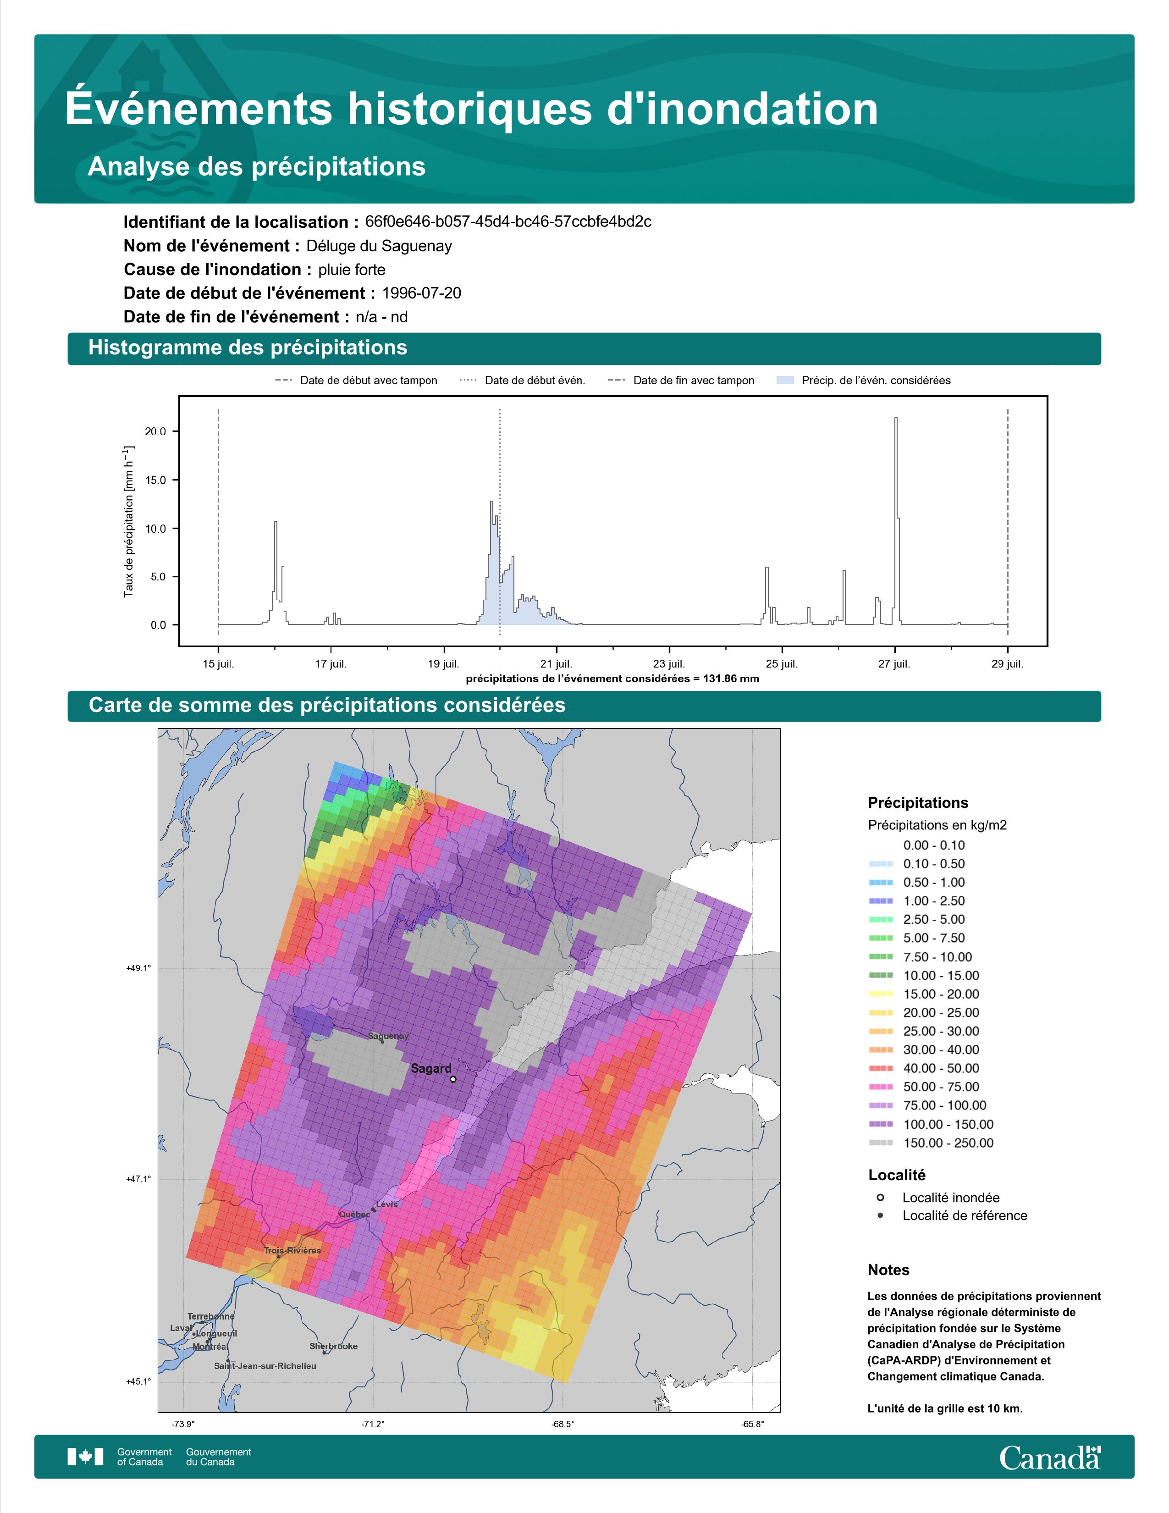The image size is (1169, 1513).
Task: Click the dotted event start line on histogram
Action: pos(500,521)
